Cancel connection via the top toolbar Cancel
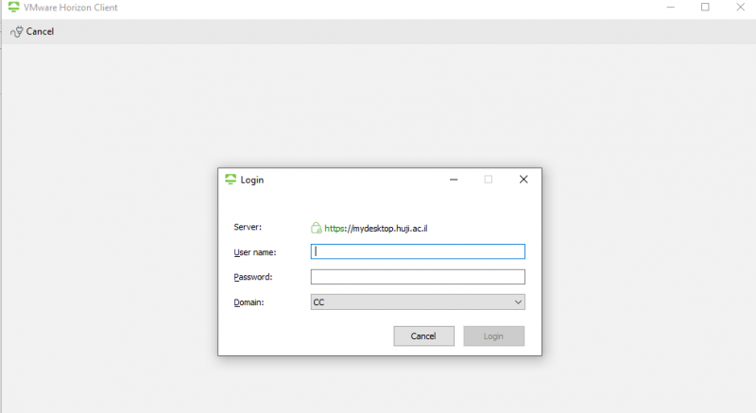The image size is (756, 413). coord(32,32)
